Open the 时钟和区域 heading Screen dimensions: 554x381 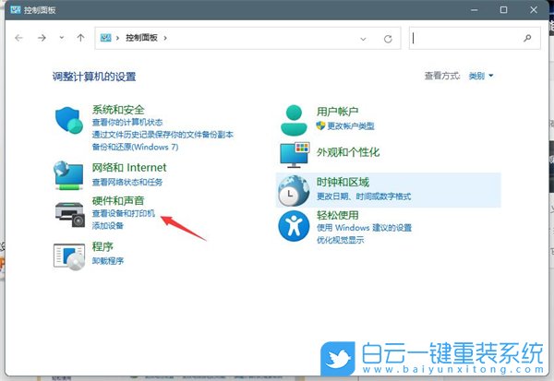coord(343,183)
